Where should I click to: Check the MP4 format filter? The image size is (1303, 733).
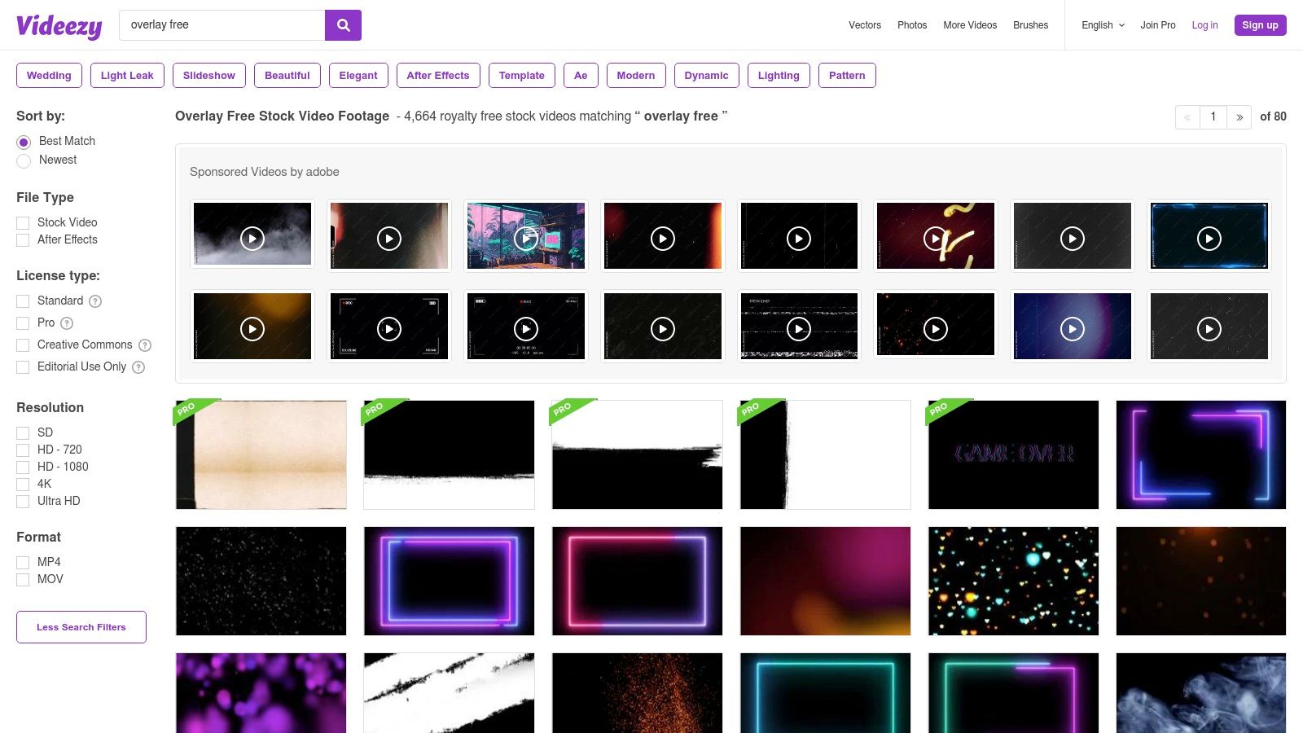click(23, 562)
